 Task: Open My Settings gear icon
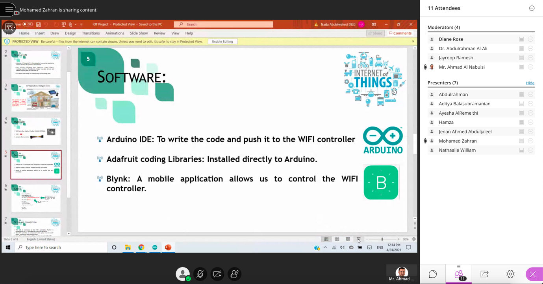click(x=510, y=274)
